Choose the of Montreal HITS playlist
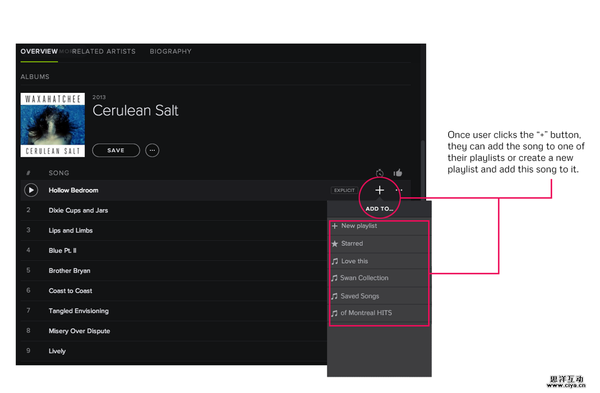The width and height of the screenshot is (600, 393). tap(366, 313)
